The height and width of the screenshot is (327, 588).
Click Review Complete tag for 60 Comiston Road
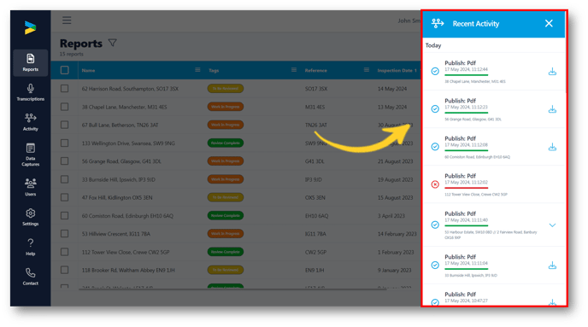226,216
